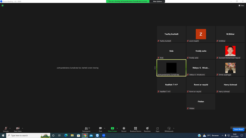Unmute the microphone in Zoom toolbar

(6, 129)
